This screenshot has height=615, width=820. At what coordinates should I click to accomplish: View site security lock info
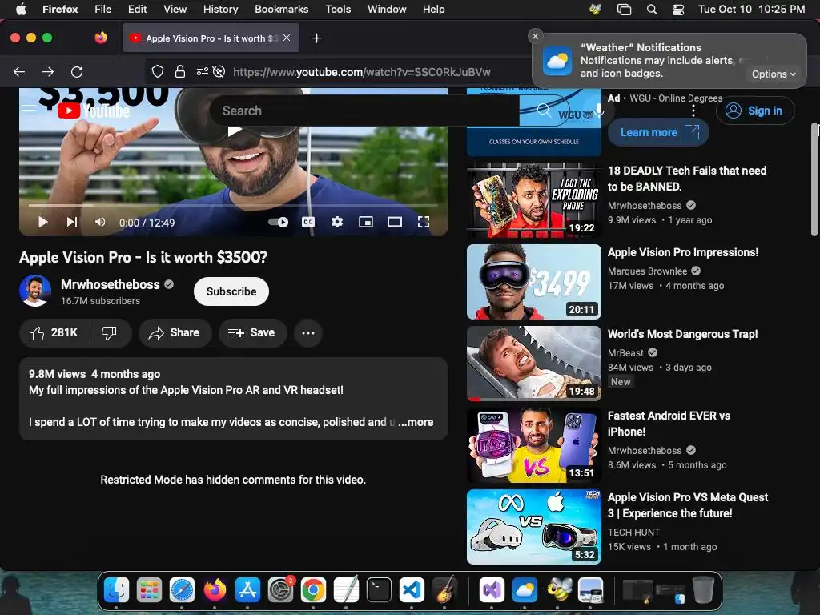180,71
